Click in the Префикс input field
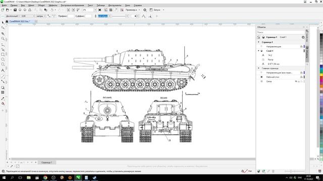 71,16
